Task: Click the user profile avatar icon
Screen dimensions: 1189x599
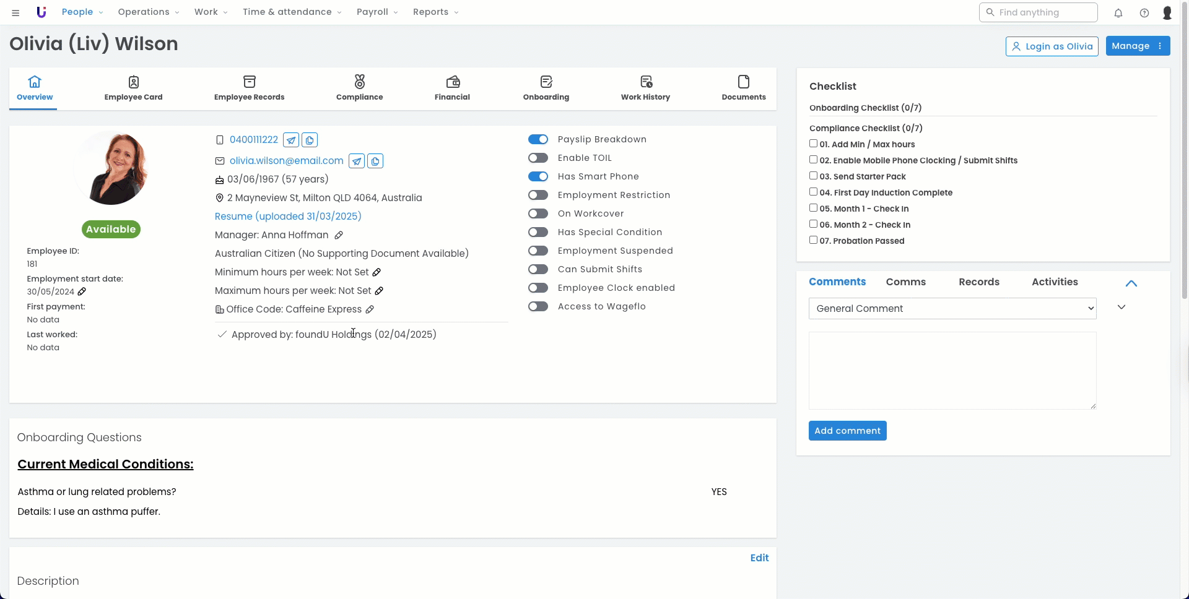Action: (1167, 12)
